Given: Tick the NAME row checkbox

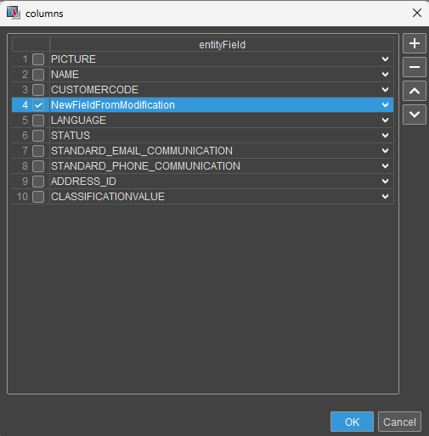Looking at the screenshot, I should click(x=38, y=75).
